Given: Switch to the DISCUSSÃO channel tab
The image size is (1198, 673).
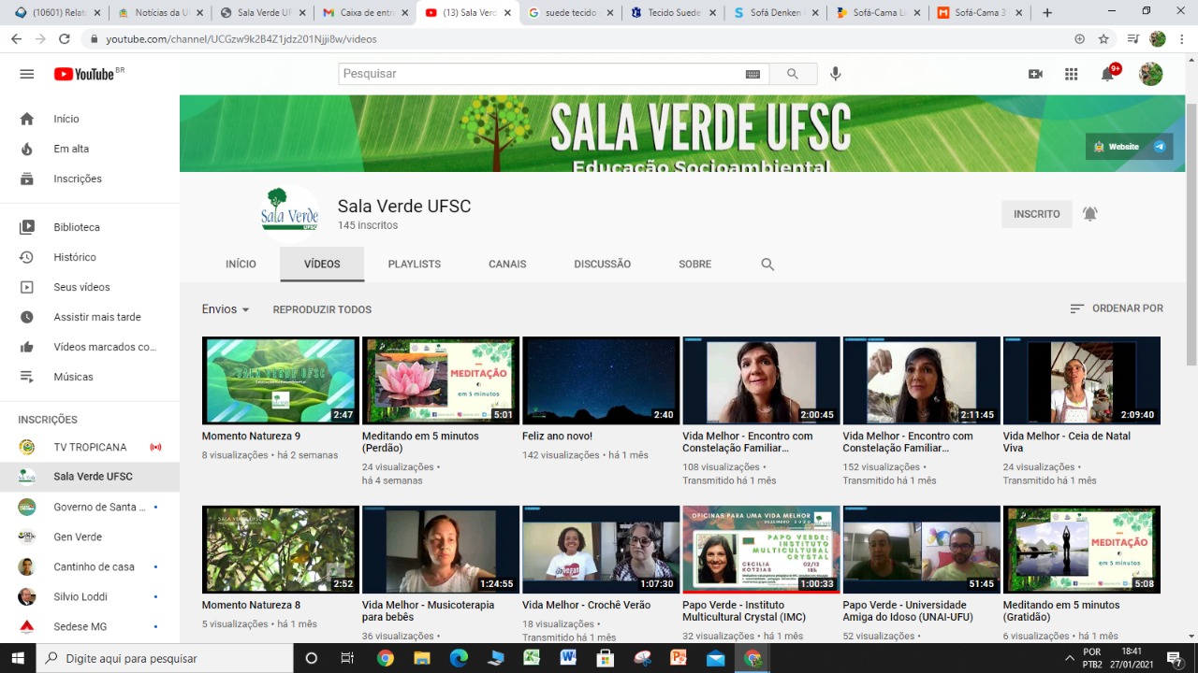Looking at the screenshot, I should (603, 265).
